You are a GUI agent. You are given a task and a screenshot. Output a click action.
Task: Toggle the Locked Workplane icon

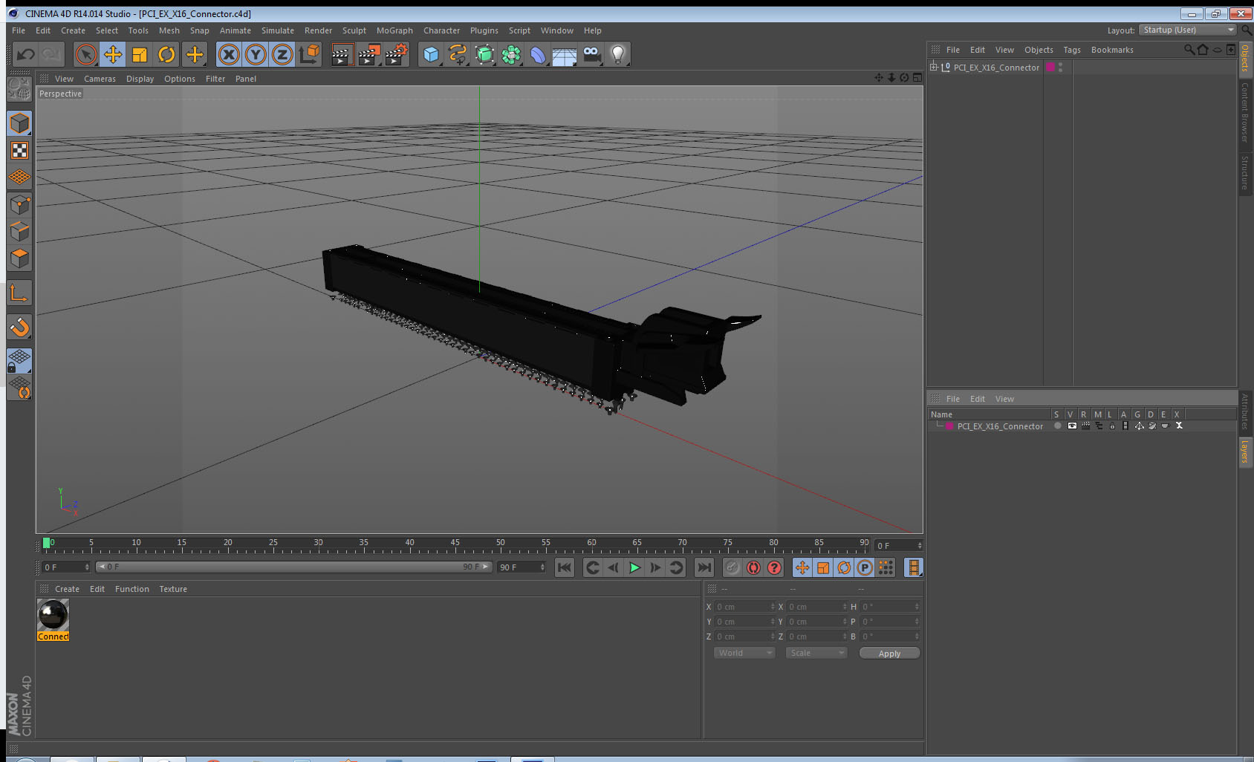click(x=19, y=361)
